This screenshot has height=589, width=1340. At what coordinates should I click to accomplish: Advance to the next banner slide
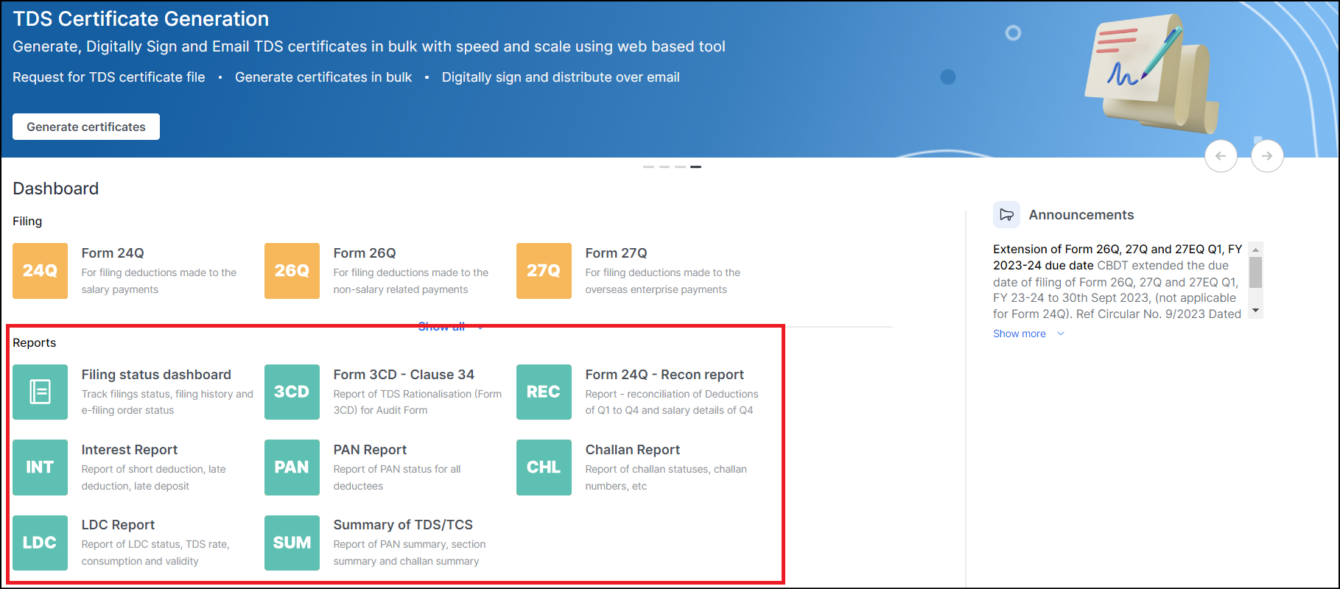(1266, 156)
